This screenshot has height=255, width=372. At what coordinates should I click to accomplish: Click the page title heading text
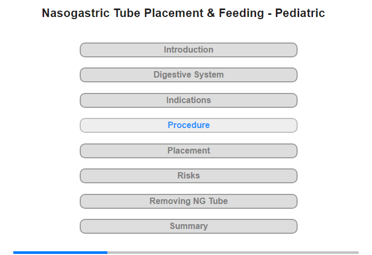[x=183, y=13]
